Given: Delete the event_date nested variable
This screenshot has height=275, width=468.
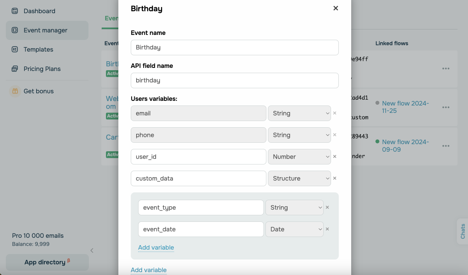Looking at the screenshot, I should click(x=327, y=229).
